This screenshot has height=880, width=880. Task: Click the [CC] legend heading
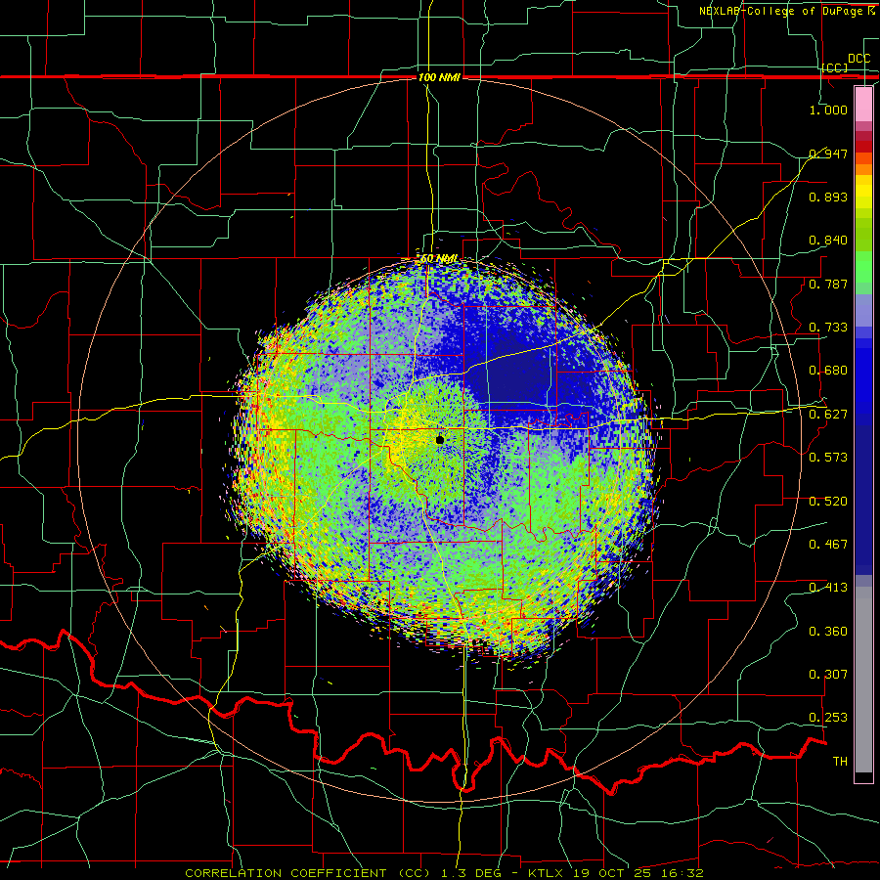pyautogui.click(x=834, y=67)
